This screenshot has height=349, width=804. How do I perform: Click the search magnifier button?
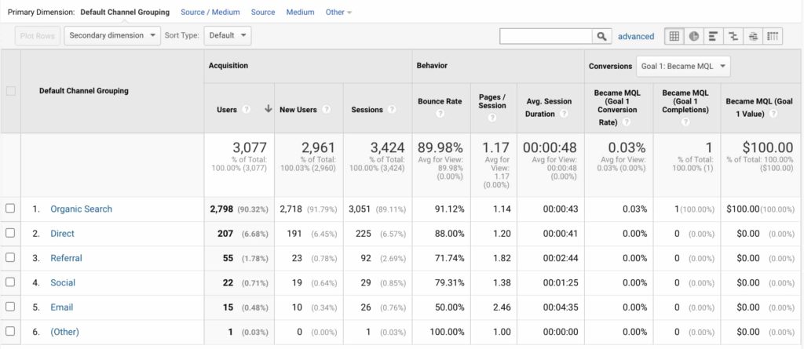[602, 36]
